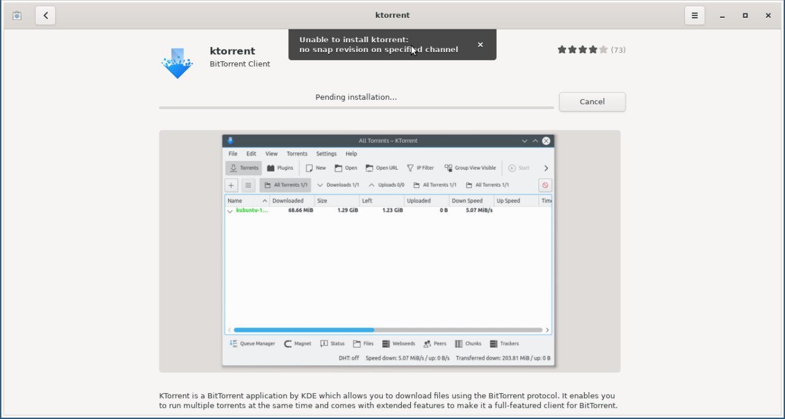Click the Software icon in the title bar
Screen dimensions: 785x419
tap(17, 16)
